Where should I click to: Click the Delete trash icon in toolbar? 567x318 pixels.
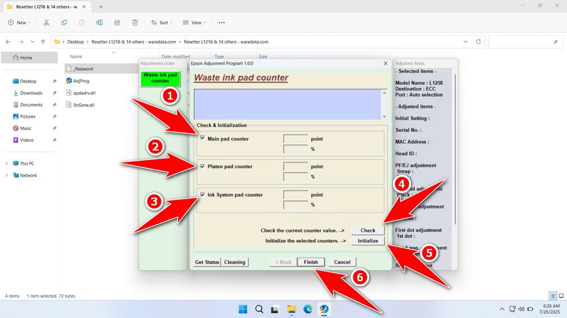coord(135,23)
